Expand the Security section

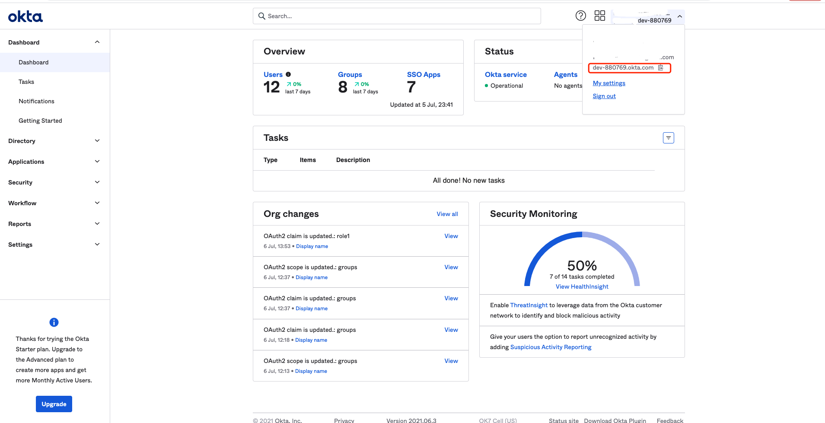97,182
